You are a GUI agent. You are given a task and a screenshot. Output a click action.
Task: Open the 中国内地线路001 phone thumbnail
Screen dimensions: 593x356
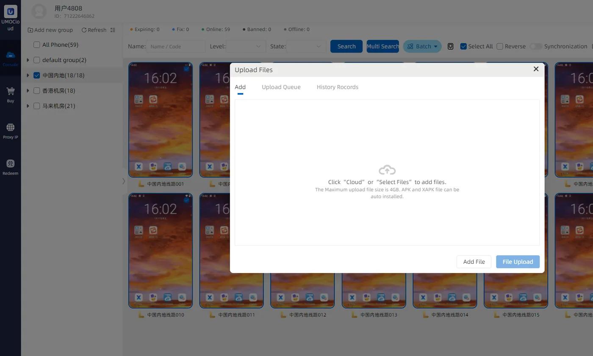(x=161, y=120)
